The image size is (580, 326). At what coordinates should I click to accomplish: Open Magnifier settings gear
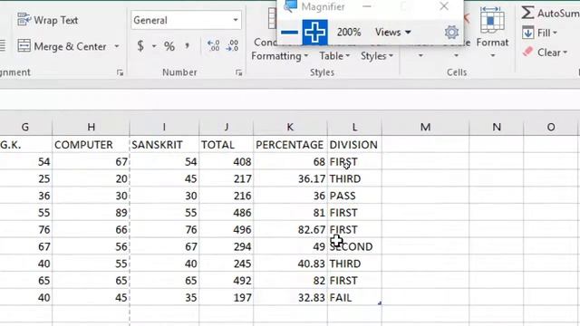pyautogui.click(x=451, y=33)
